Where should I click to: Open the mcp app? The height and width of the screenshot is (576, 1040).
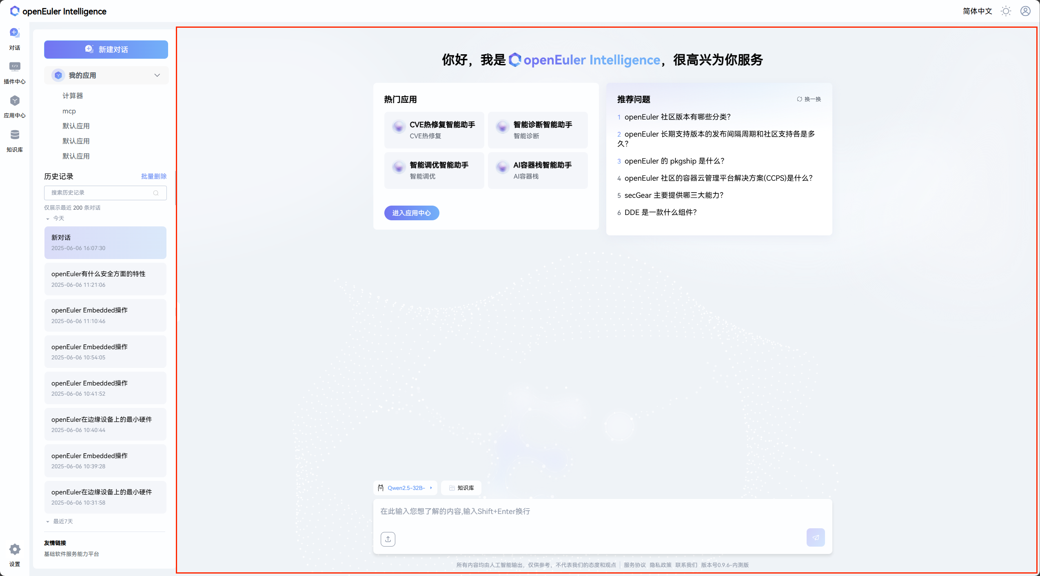click(x=69, y=111)
